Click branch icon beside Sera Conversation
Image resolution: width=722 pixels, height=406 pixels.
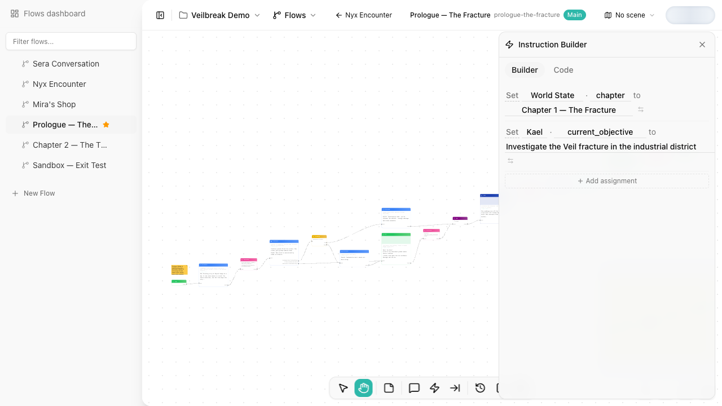(25, 64)
